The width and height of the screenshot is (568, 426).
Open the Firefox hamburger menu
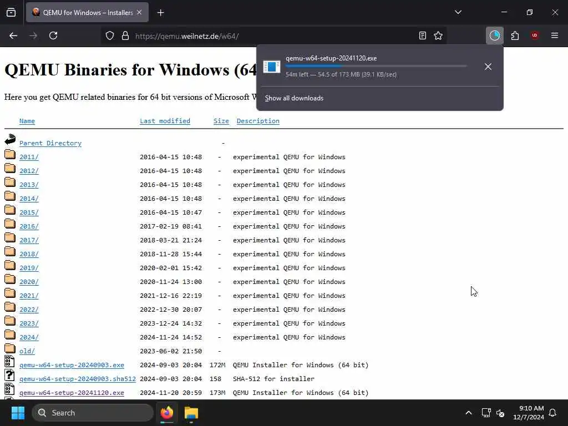(555, 35)
